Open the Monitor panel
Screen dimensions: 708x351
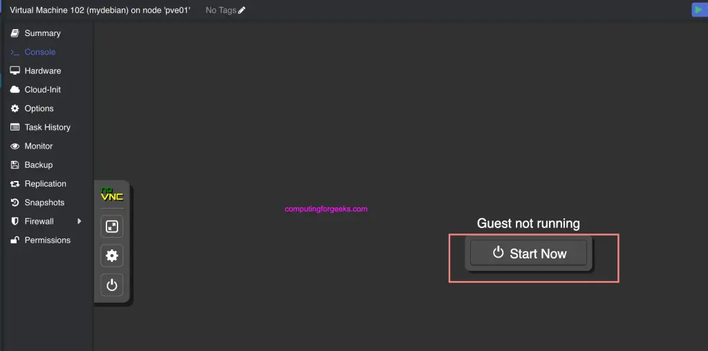pos(39,146)
